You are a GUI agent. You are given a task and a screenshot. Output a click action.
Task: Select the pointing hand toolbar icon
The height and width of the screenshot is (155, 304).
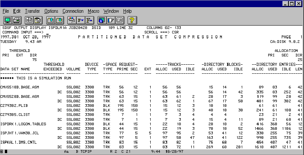(x=110, y=20)
